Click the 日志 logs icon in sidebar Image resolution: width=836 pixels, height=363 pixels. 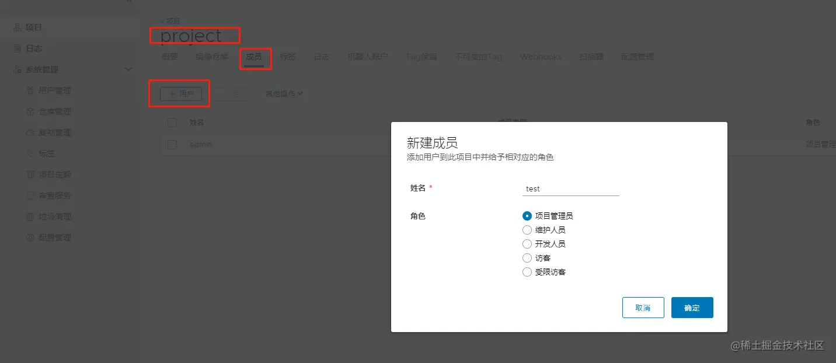(18, 48)
